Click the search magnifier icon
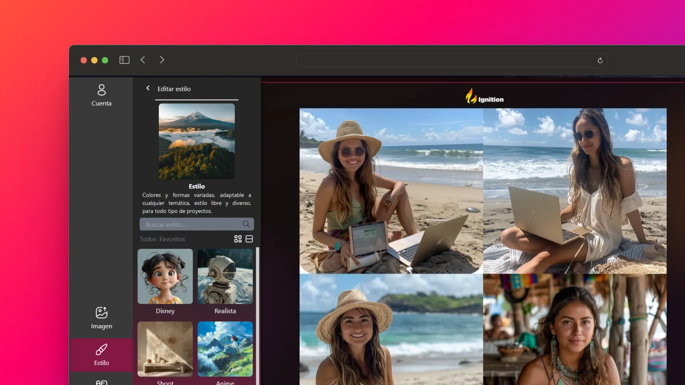 pyautogui.click(x=246, y=224)
